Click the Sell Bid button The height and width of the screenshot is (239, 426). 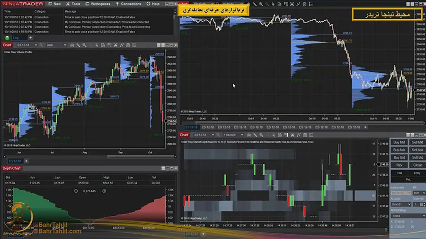tap(417, 157)
